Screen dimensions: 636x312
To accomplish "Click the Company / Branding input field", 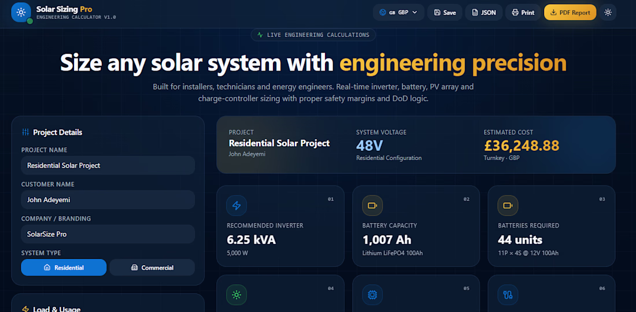I will (108, 234).
